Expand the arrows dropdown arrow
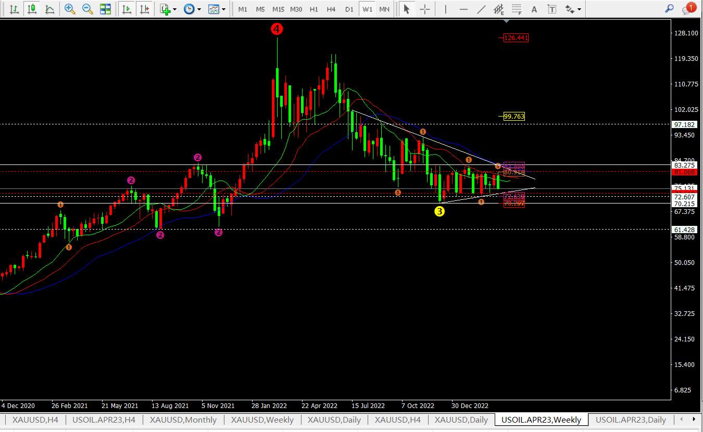 [x=579, y=9]
